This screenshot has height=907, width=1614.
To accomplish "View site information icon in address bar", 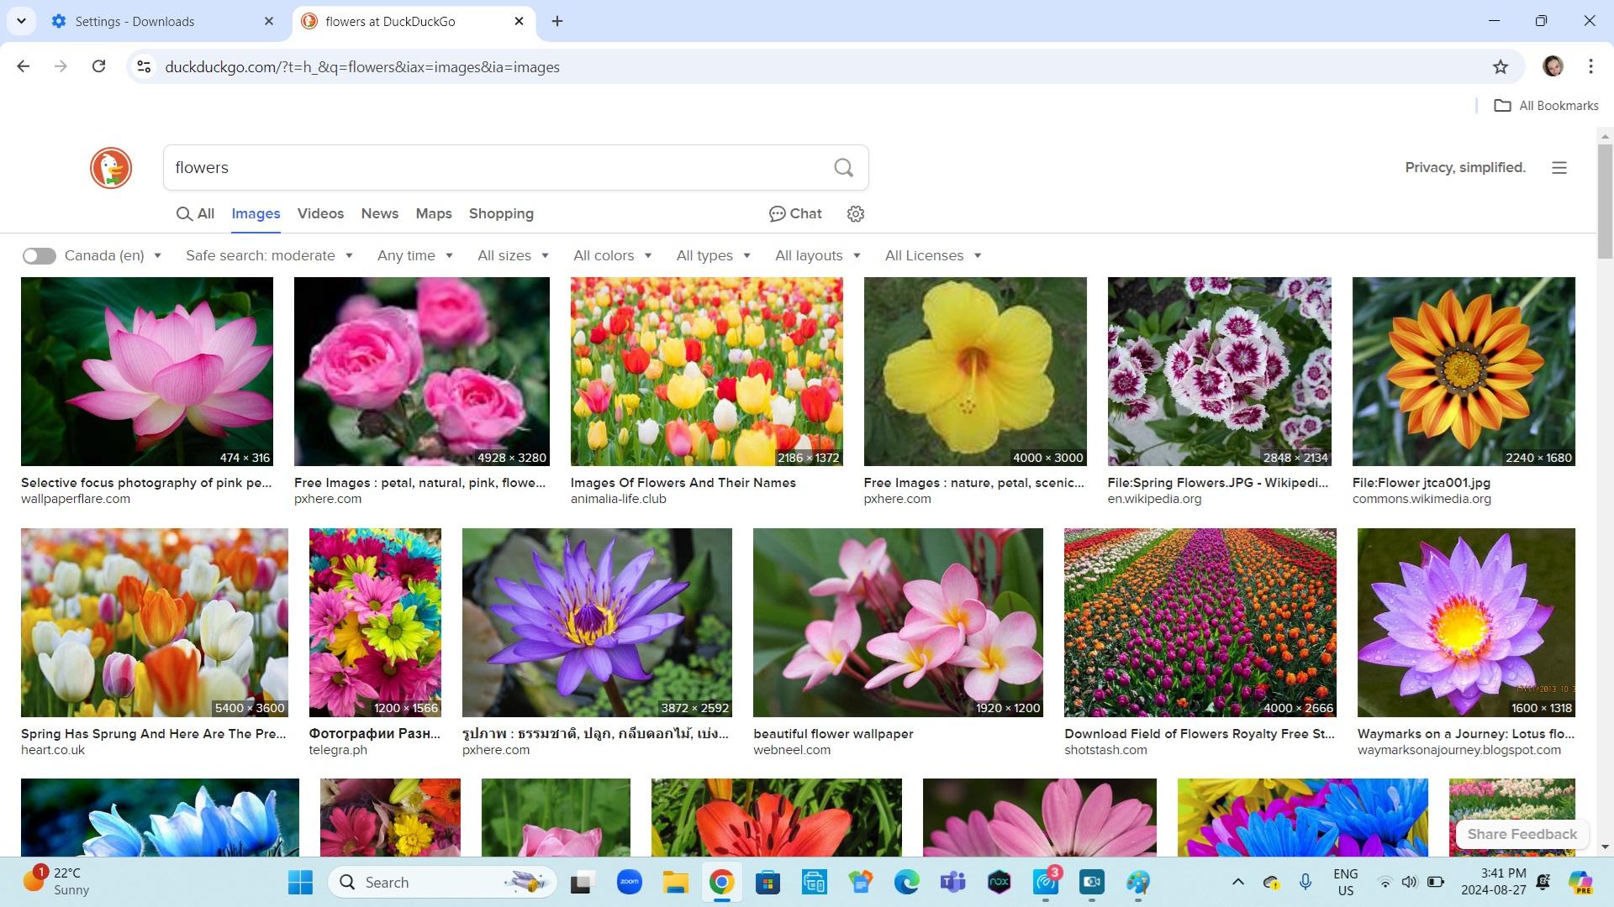I will pyautogui.click(x=144, y=66).
